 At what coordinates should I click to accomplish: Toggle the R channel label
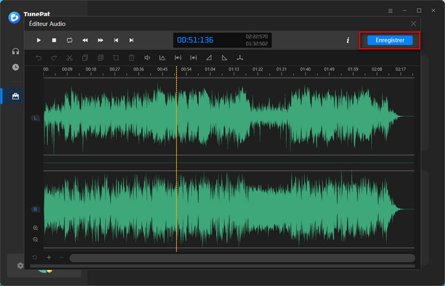pos(35,210)
